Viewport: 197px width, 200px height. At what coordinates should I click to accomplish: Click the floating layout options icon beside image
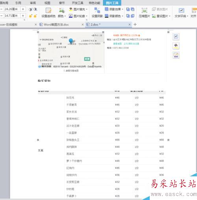pos(176,36)
